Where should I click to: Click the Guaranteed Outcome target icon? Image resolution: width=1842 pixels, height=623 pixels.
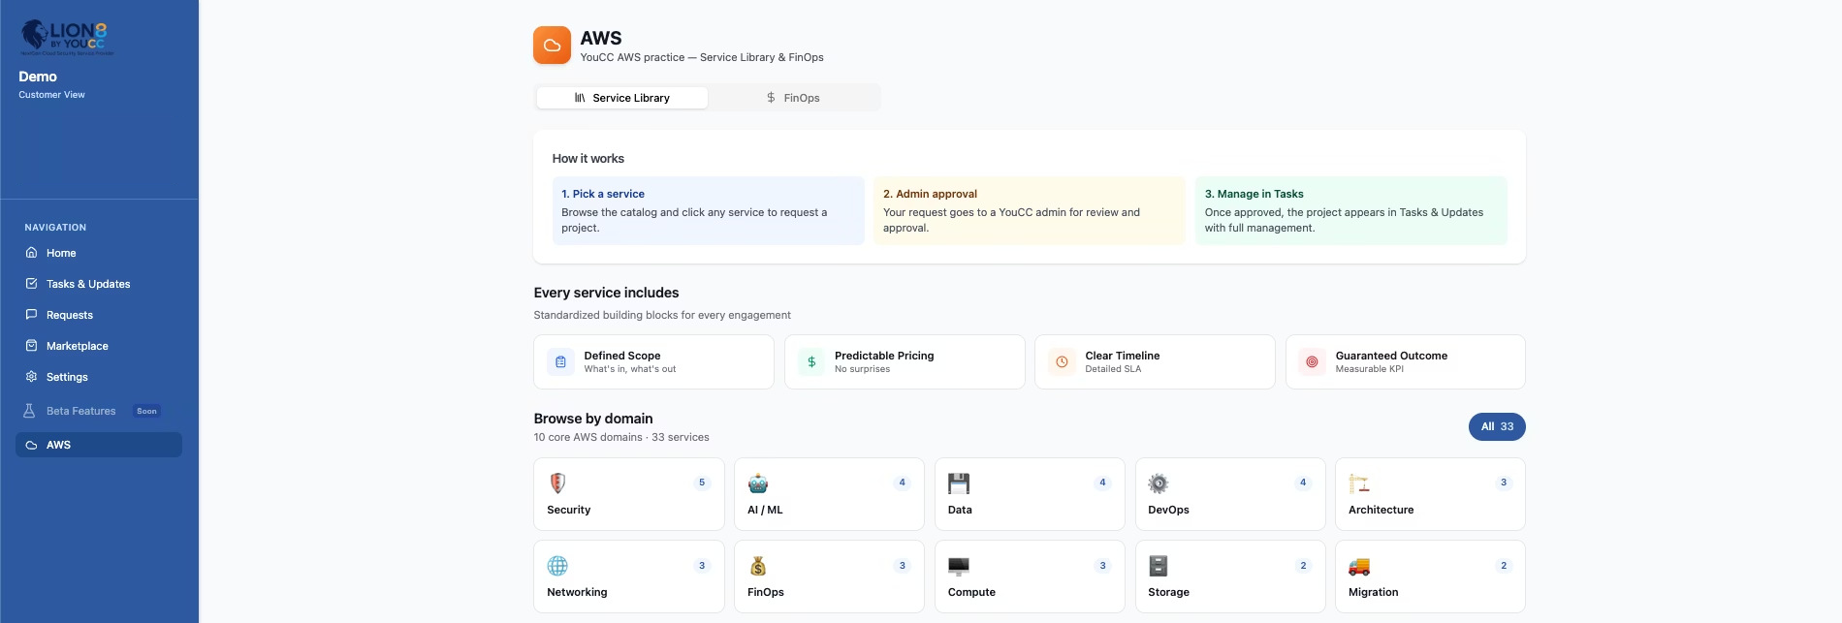[1312, 362]
